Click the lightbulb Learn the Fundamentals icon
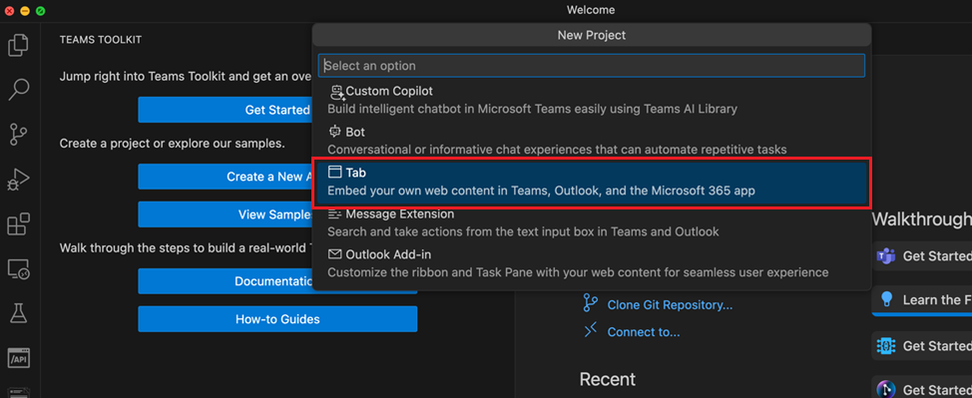The width and height of the screenshot is (972, 398). coord(887,299)
